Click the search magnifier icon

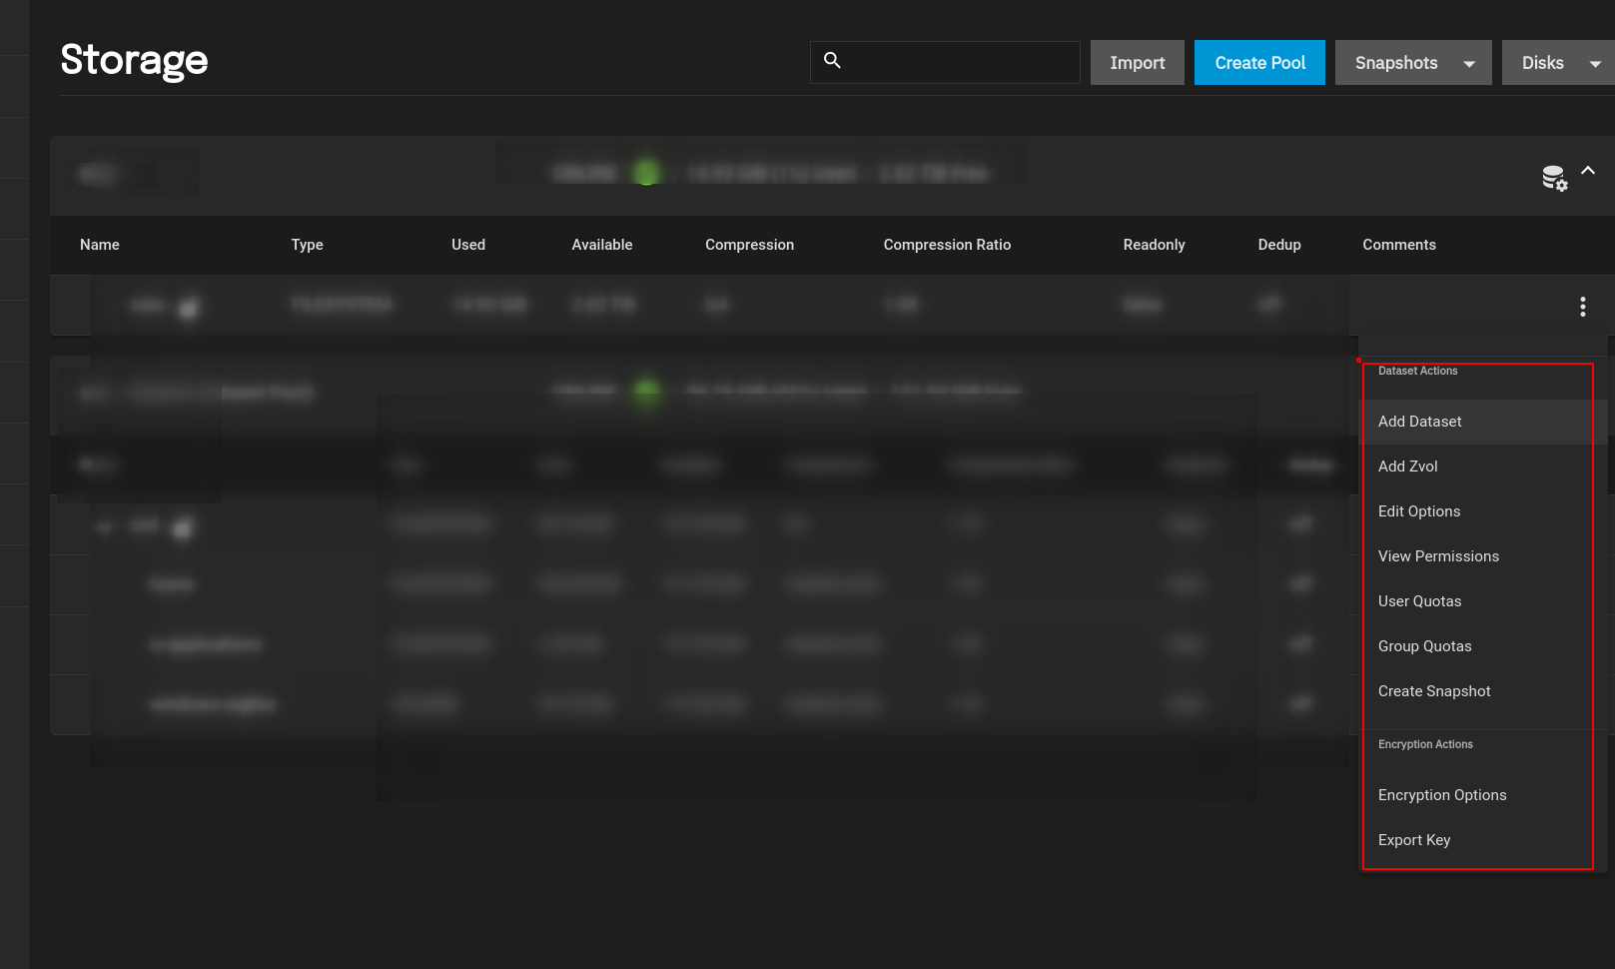(832, 61)
